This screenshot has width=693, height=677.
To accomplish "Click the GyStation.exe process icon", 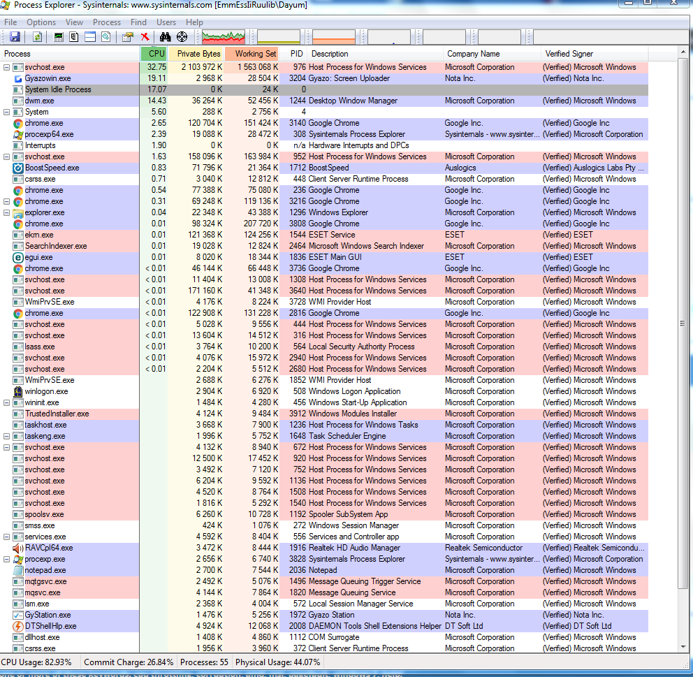I will click(x=18, y=615).
